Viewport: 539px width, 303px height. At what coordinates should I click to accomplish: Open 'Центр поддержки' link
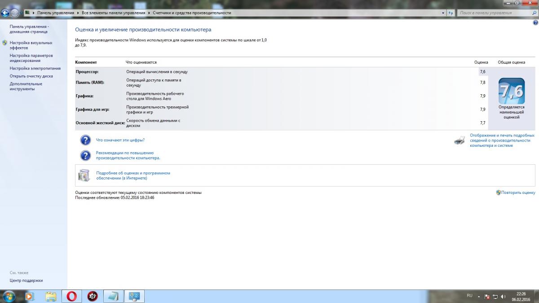26,281
